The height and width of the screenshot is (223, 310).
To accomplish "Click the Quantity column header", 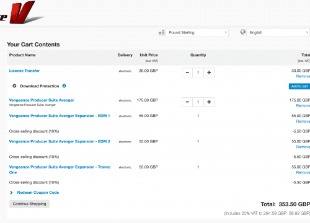I will (198, 55).
